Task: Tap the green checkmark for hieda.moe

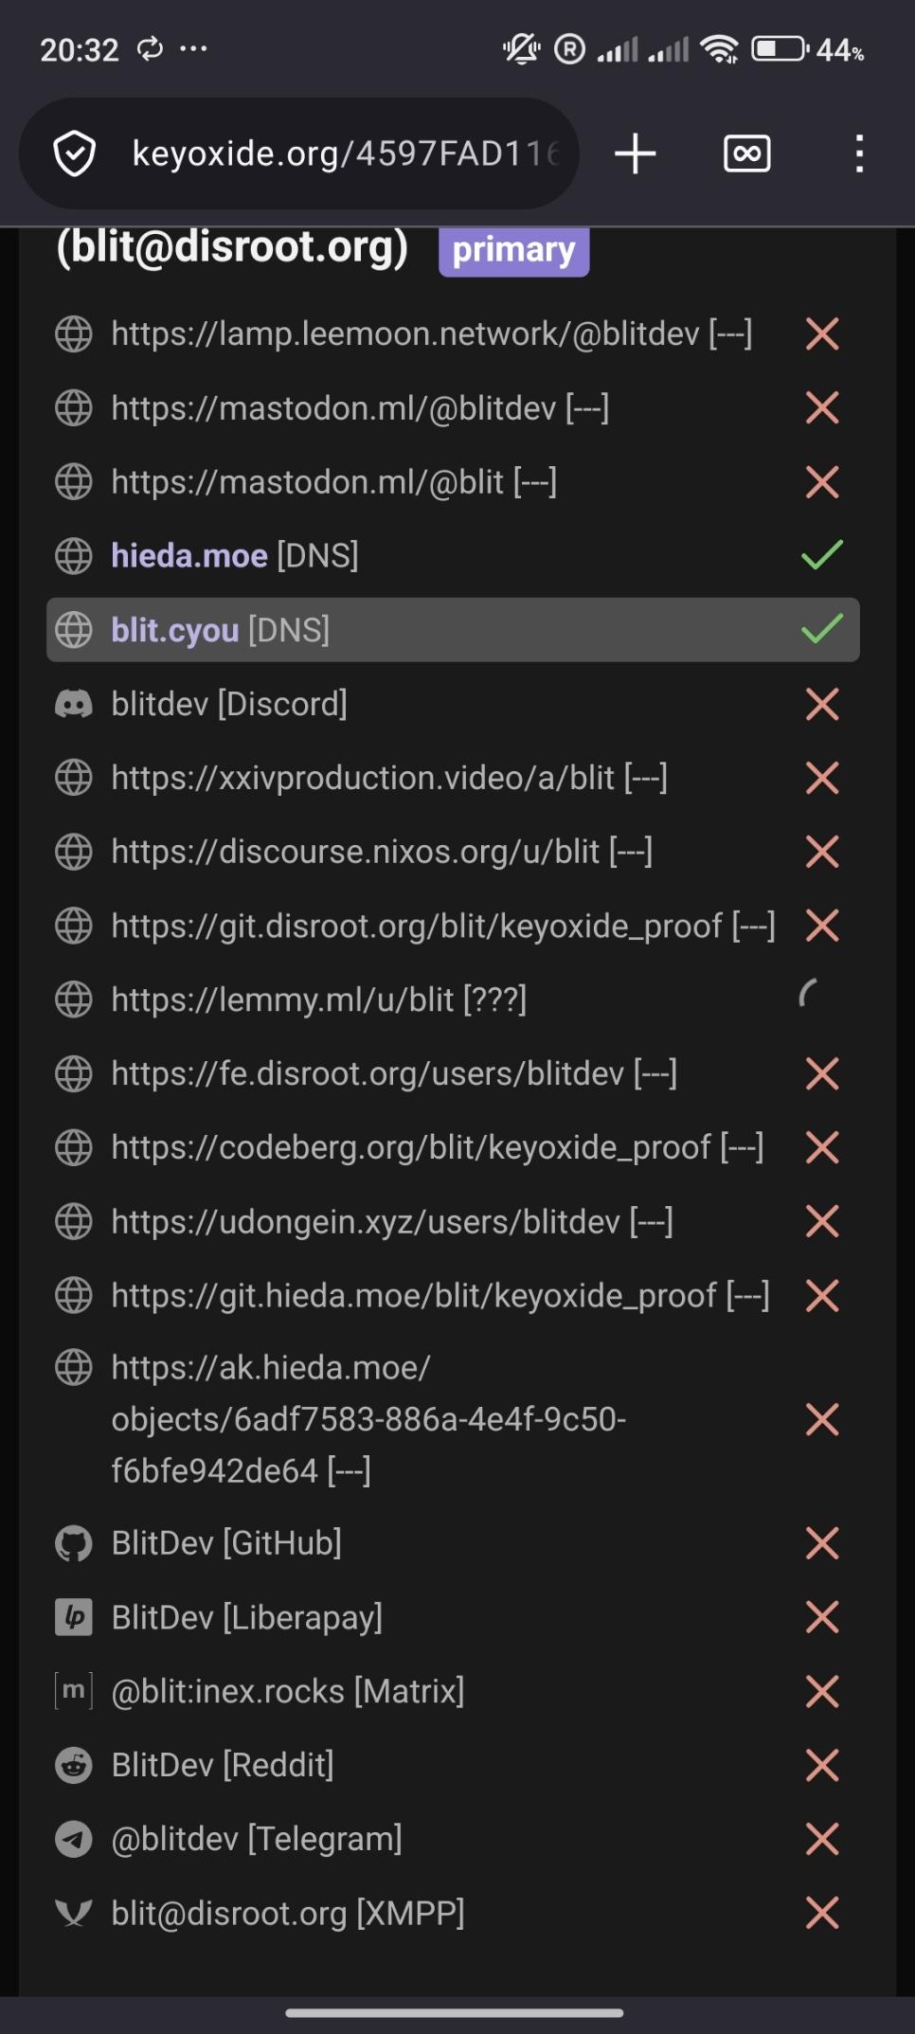Action: [821, 555]
